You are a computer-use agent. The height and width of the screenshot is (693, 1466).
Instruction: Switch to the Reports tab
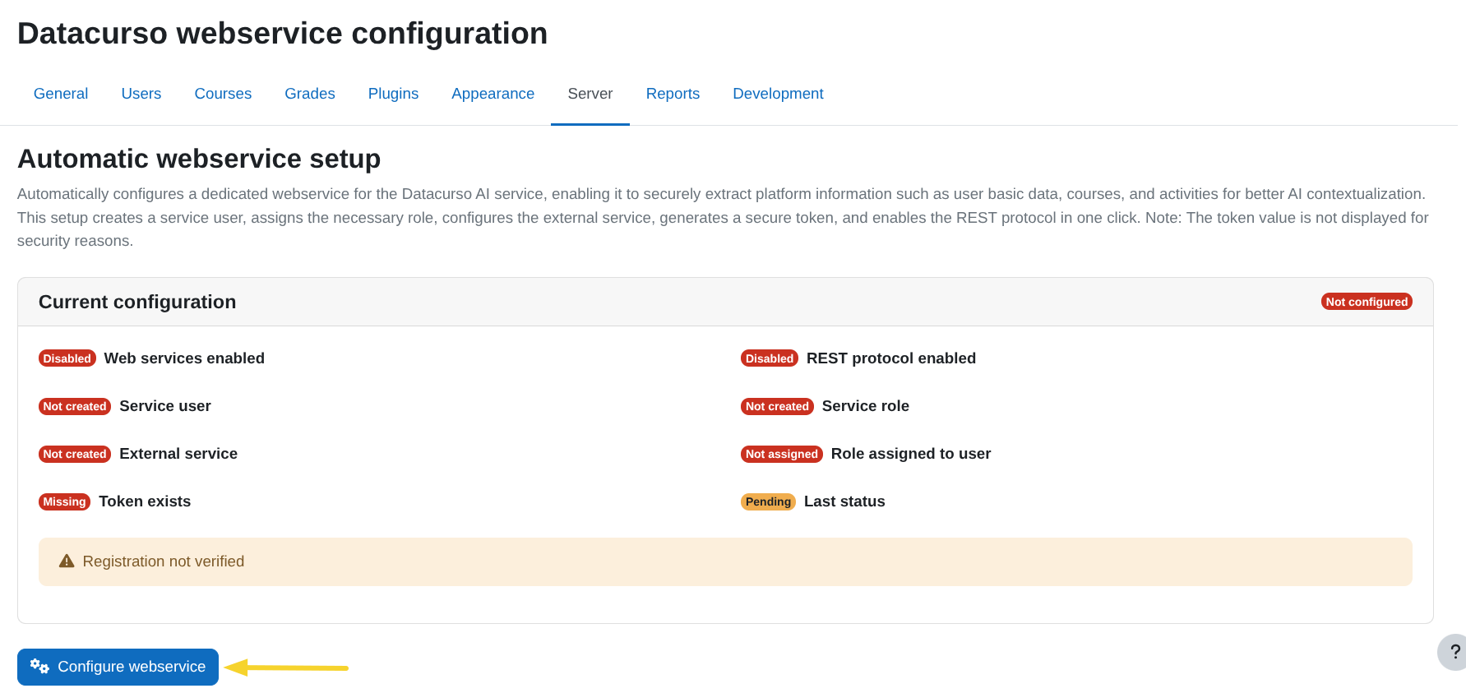click(673, 94)
